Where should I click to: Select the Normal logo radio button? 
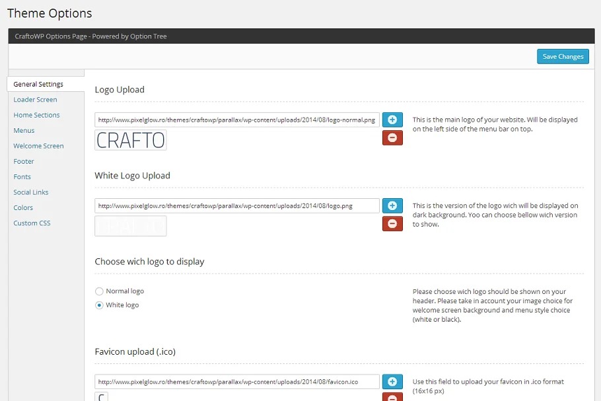pyautogui.click(x=100, y=291)
